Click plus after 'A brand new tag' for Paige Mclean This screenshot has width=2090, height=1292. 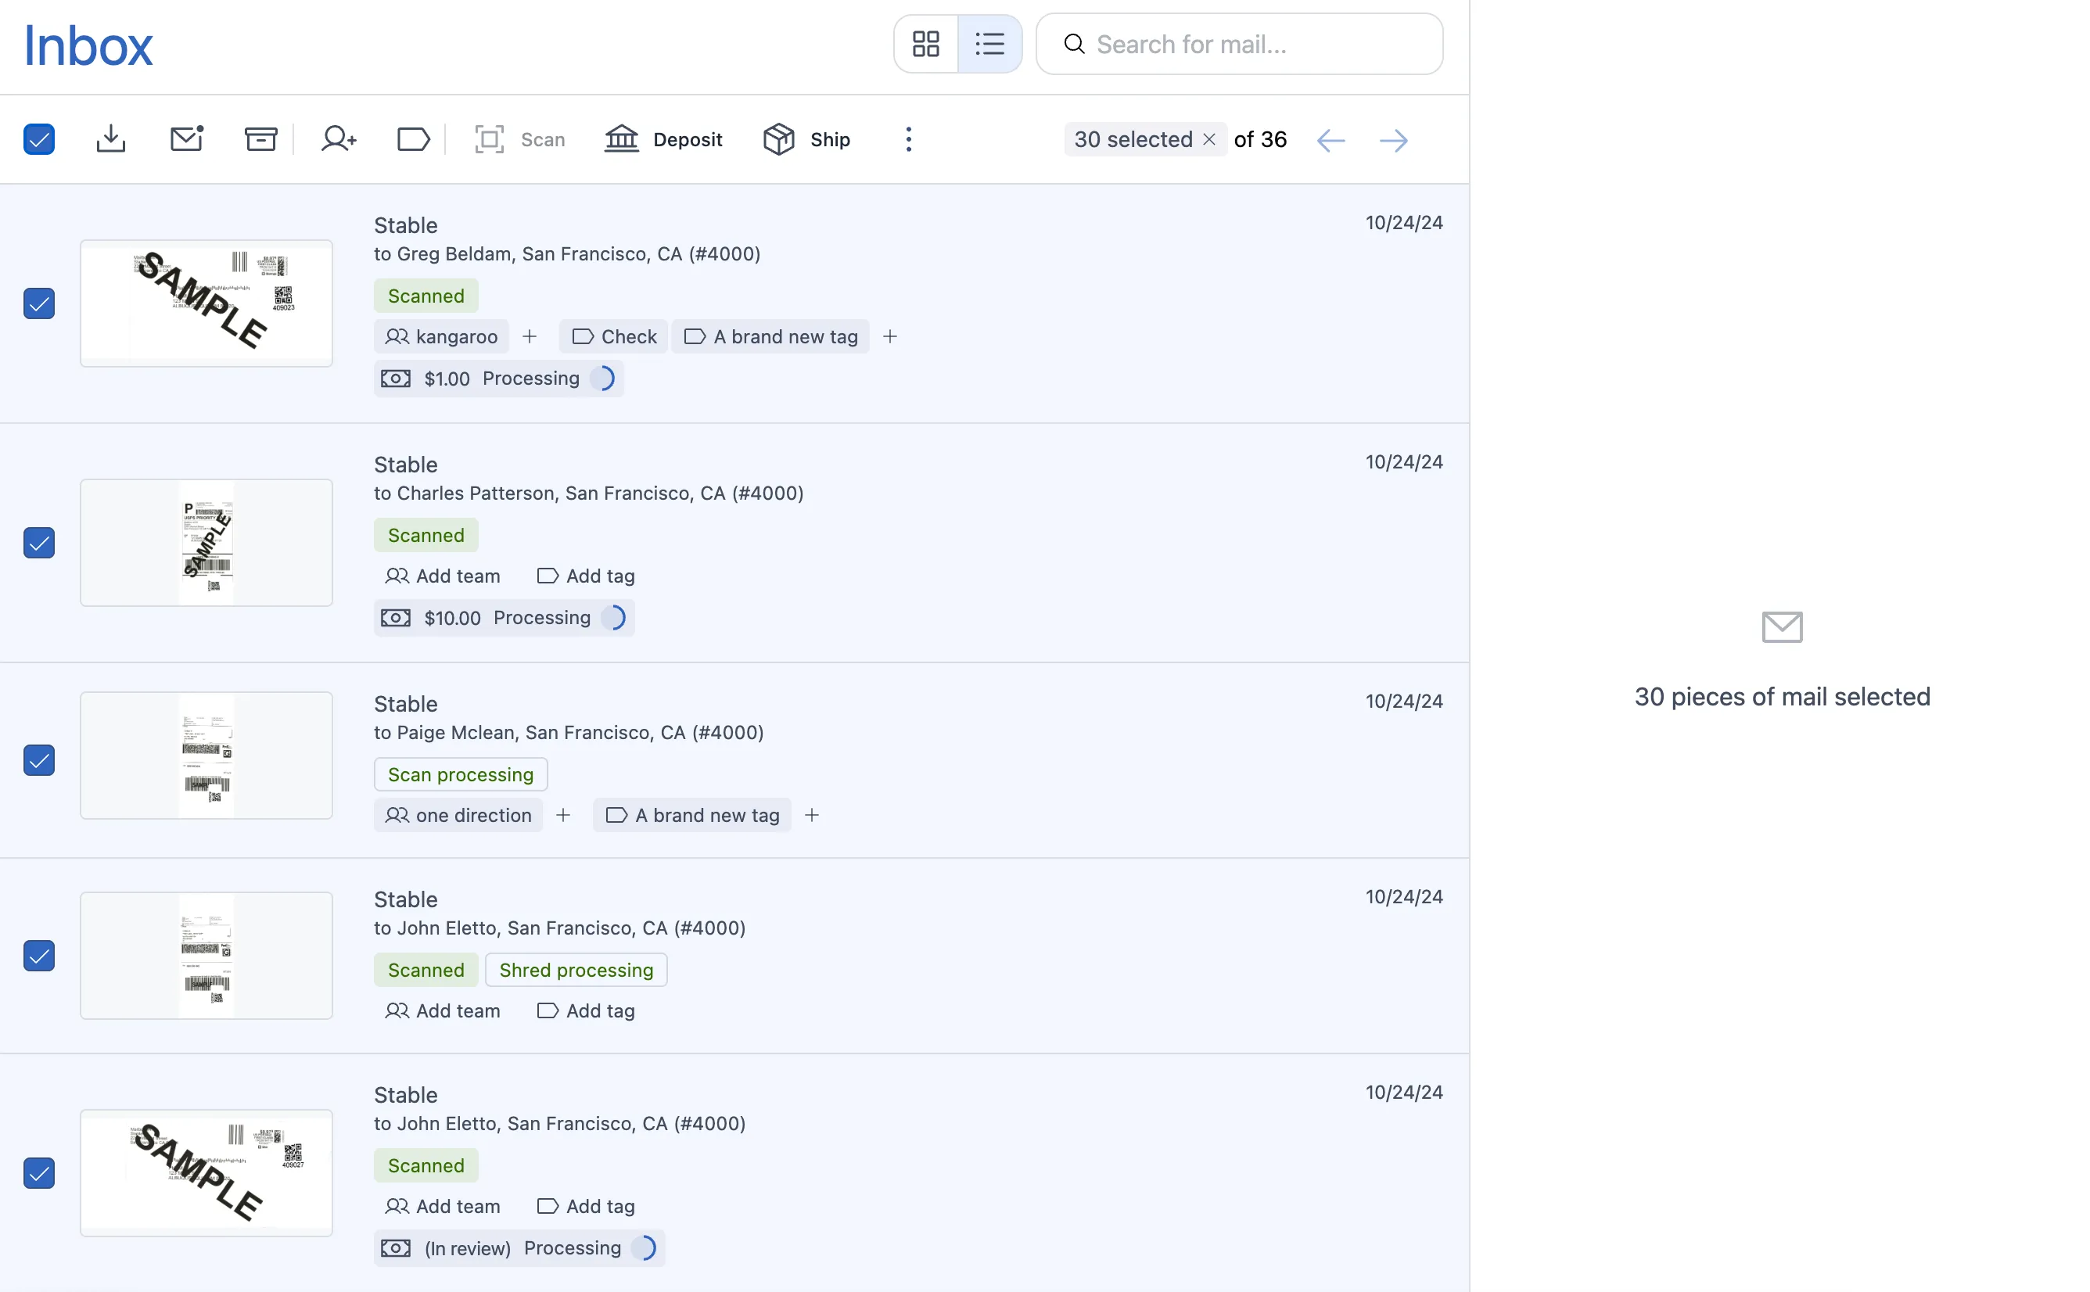[x=812, y=815]
